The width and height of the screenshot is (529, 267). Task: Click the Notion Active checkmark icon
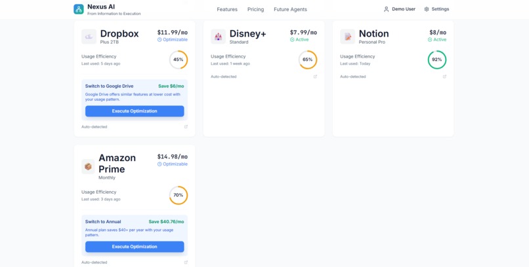430,40
